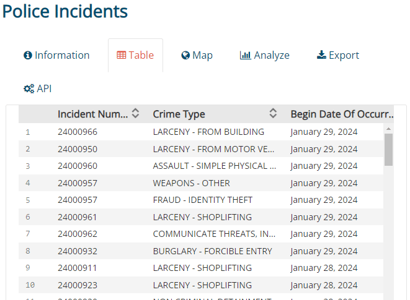The width and height of the screenshot is (410, 300).
Task: Click the globe icon on Map tab
Action: coord(185,56)
